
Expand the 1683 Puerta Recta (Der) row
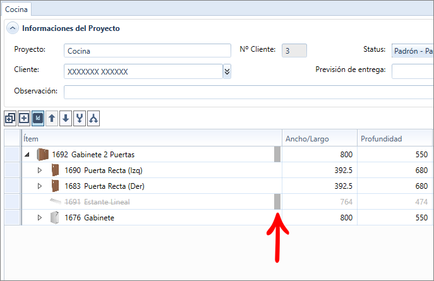click(x=40, y=186)
